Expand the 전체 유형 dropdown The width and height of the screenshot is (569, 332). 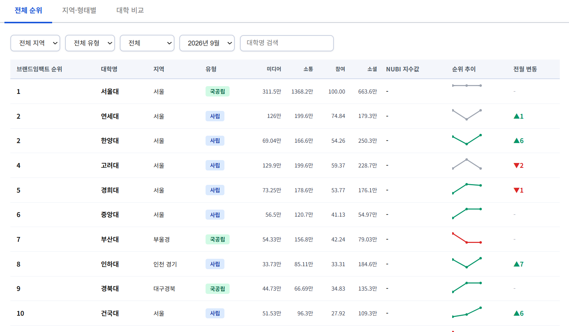[90, 43]
